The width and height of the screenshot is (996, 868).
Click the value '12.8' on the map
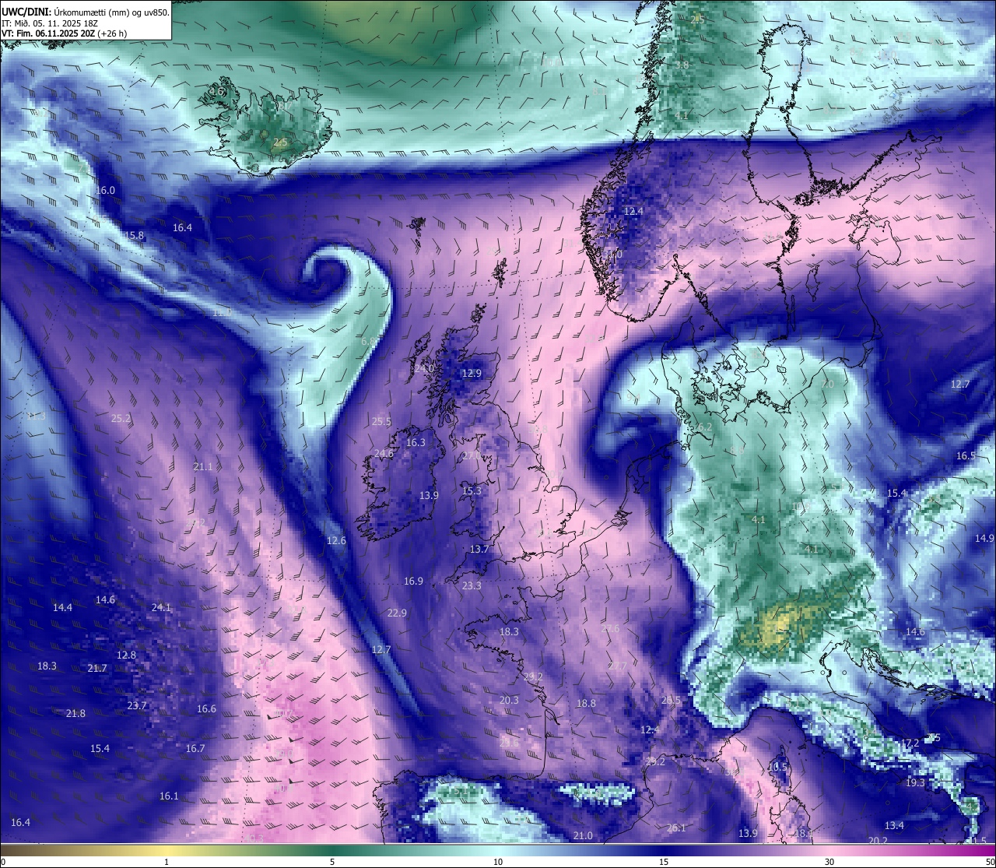point(126,655)
